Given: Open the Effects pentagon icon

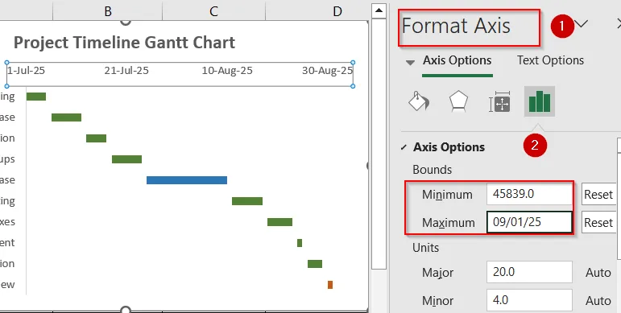Looking at the screenshot, I should pyautogui.click(x=458, y=101).
